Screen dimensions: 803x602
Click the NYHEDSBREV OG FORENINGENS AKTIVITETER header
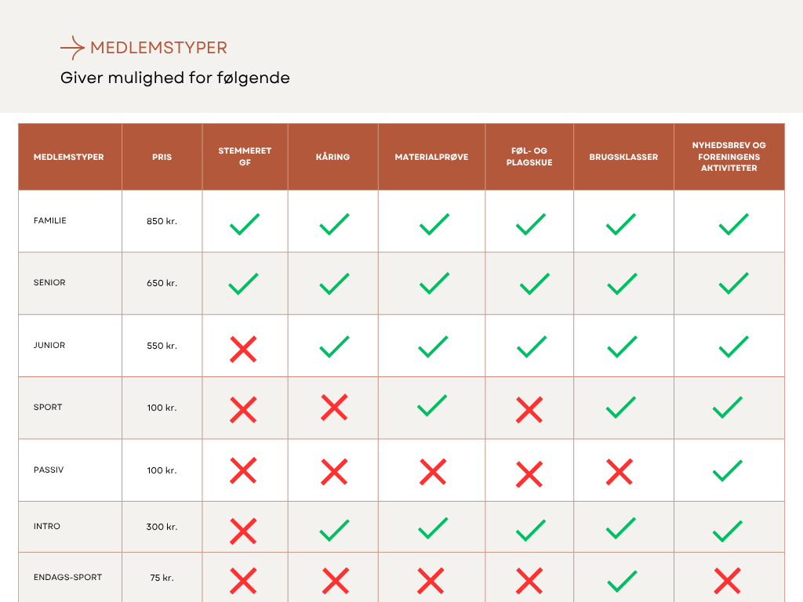729,157
